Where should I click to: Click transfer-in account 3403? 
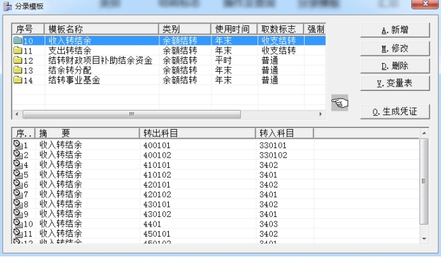point(268,224)
